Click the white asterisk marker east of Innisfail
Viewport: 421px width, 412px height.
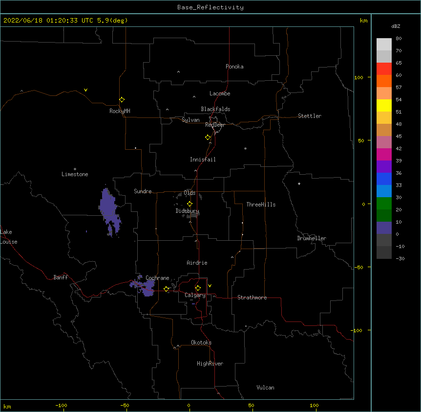coord(245,148)
